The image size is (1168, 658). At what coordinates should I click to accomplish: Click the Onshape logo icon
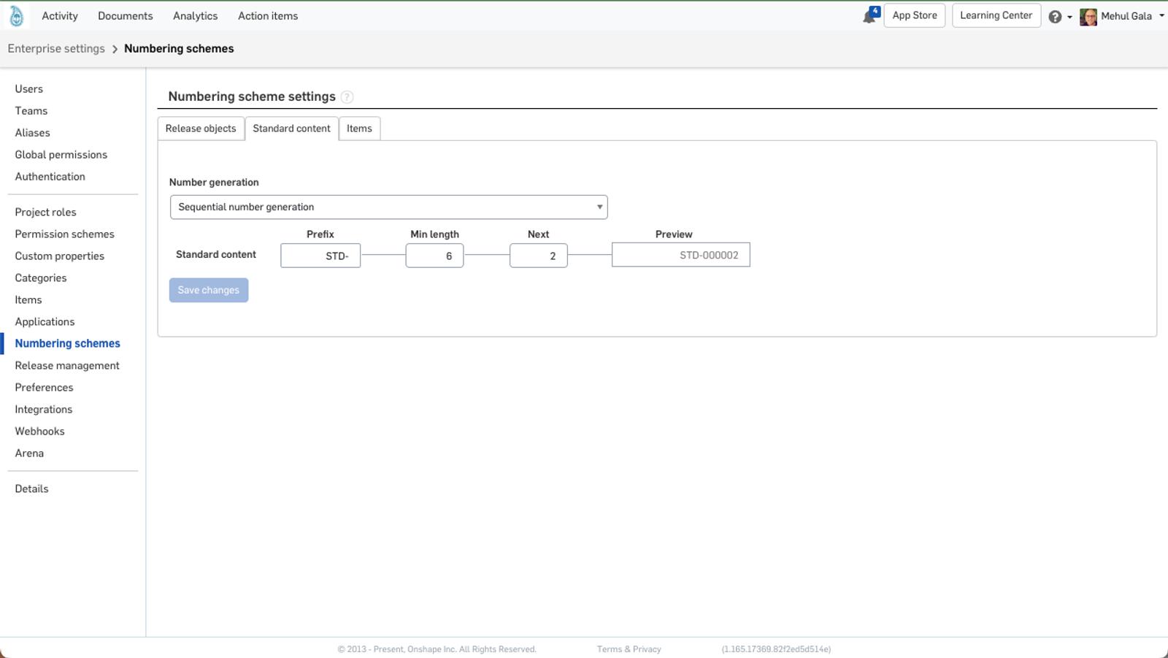coord(16,15)
